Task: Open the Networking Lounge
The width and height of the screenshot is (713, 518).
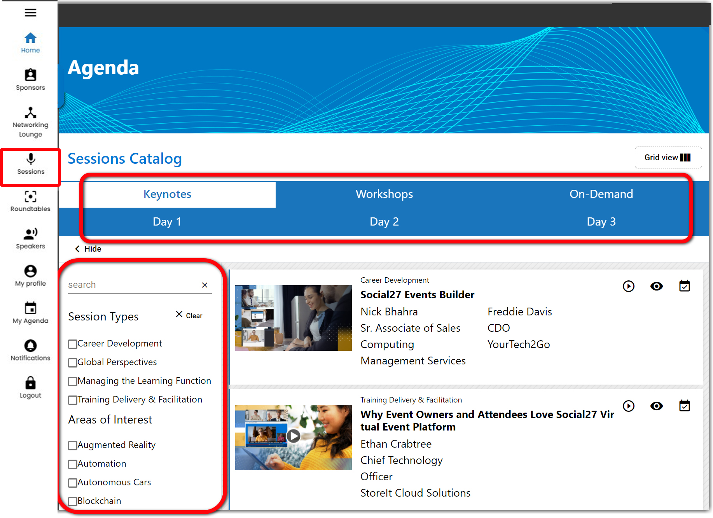Action: click(x=30, y=122)
